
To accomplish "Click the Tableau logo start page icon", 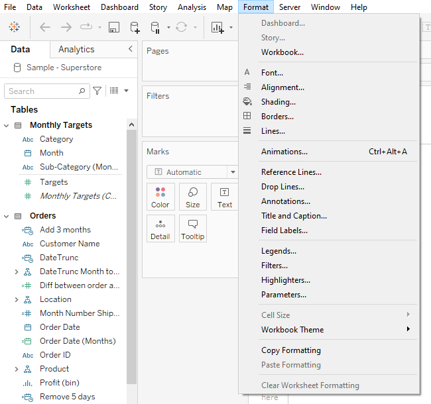I will 14,27.
